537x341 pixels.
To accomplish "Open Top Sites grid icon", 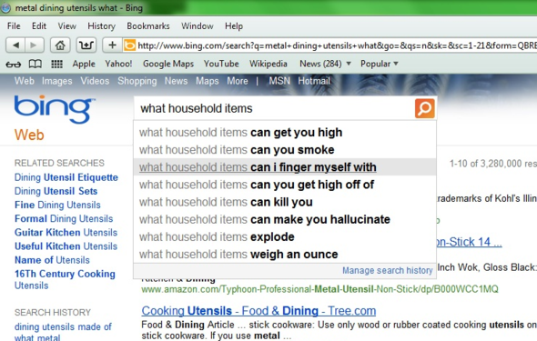I will tap(56, 64).
